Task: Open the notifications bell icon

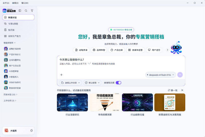Action: point(32,131)
